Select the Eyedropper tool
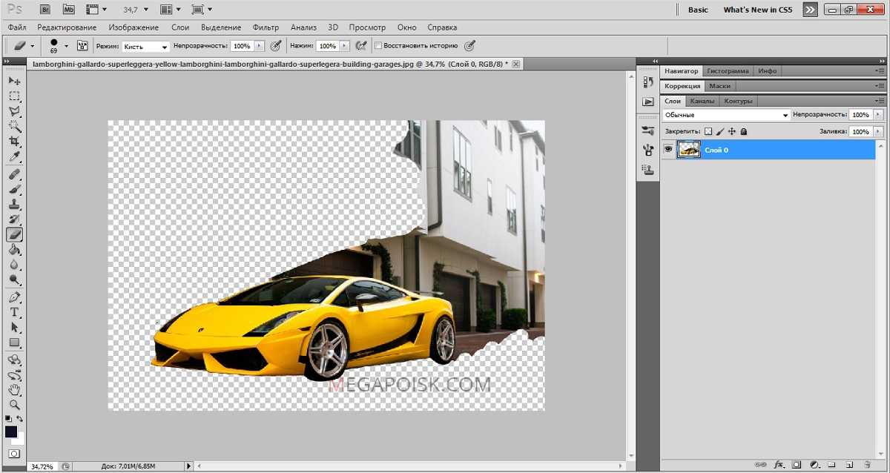Viewport: 890px width, 473px height. [x=14, y=157]
